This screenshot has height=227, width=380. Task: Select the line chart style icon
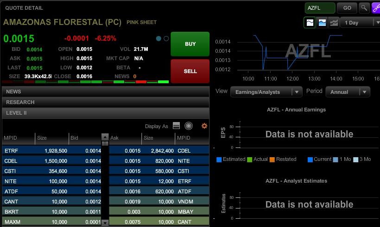[x=310, y=23]
